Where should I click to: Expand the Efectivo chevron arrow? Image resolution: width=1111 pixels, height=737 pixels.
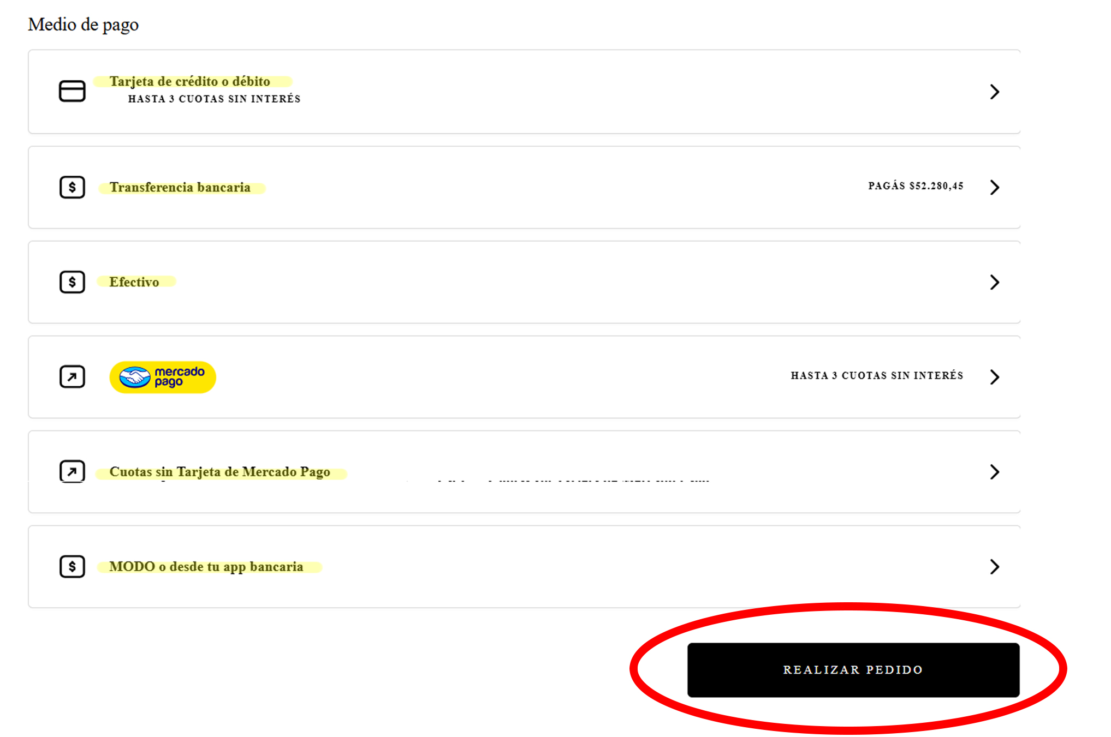[994, 282]
